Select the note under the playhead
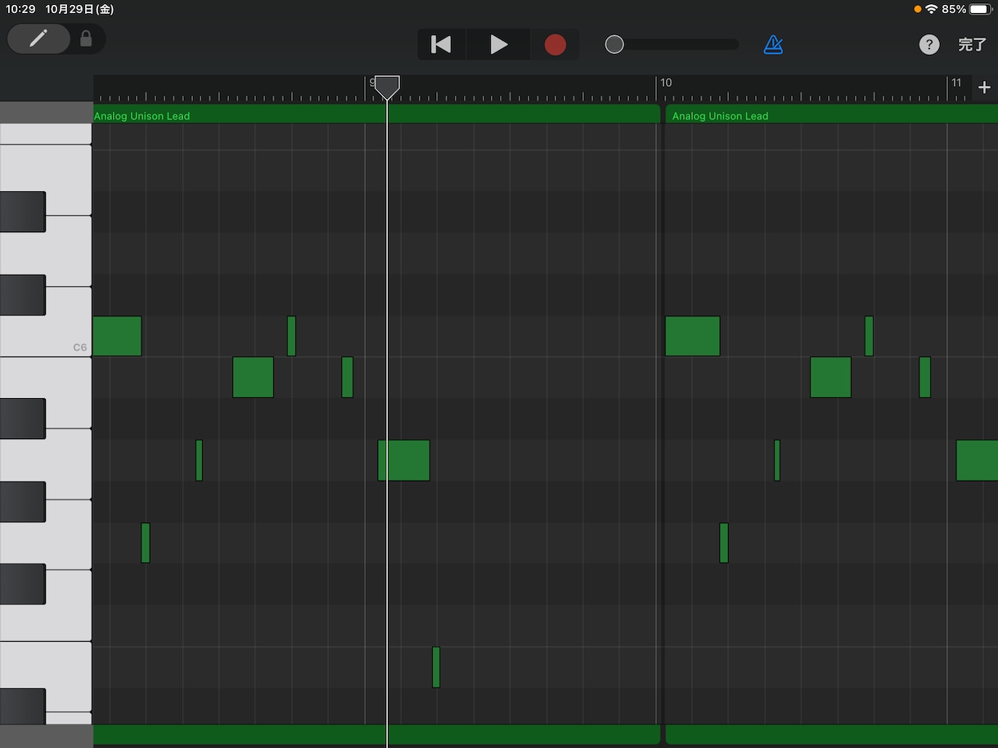Screen dimensions: 998x748 (x=403, y=460)
